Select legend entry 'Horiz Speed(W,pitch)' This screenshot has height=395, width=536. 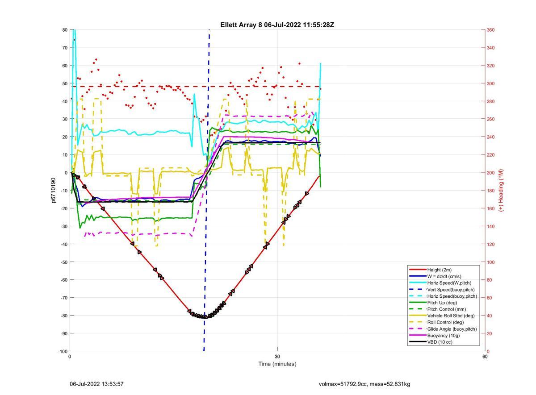(x=449, y=283)
